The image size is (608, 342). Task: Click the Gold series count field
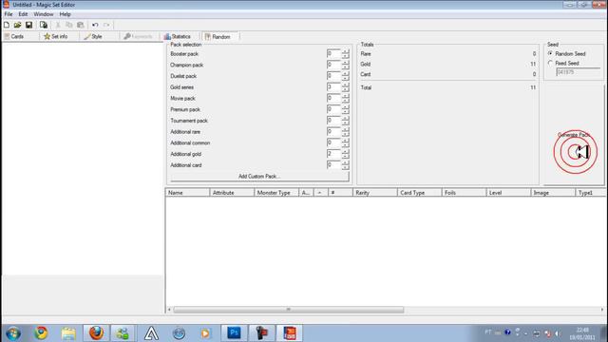click(x=333, y=87)
